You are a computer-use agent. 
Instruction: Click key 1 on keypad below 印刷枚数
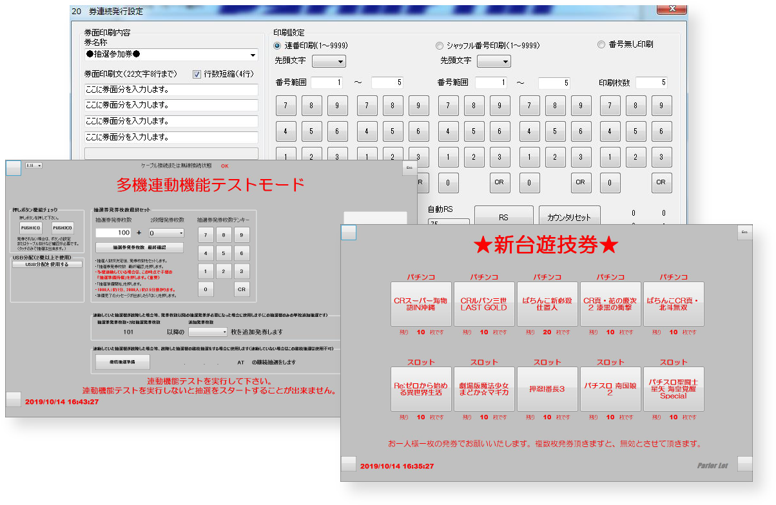[610, 157]
